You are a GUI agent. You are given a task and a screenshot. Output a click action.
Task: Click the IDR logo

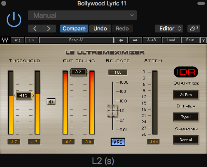coord(186,72)
